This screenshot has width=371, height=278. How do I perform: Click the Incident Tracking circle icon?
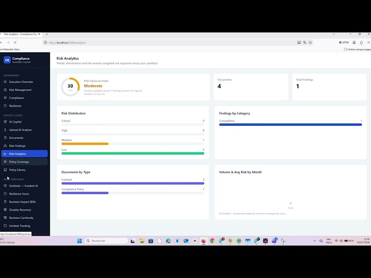[5, 226]
